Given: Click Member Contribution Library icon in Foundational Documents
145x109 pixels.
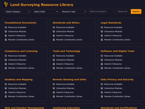Looking at the screenshot, I should click(6, 40).
